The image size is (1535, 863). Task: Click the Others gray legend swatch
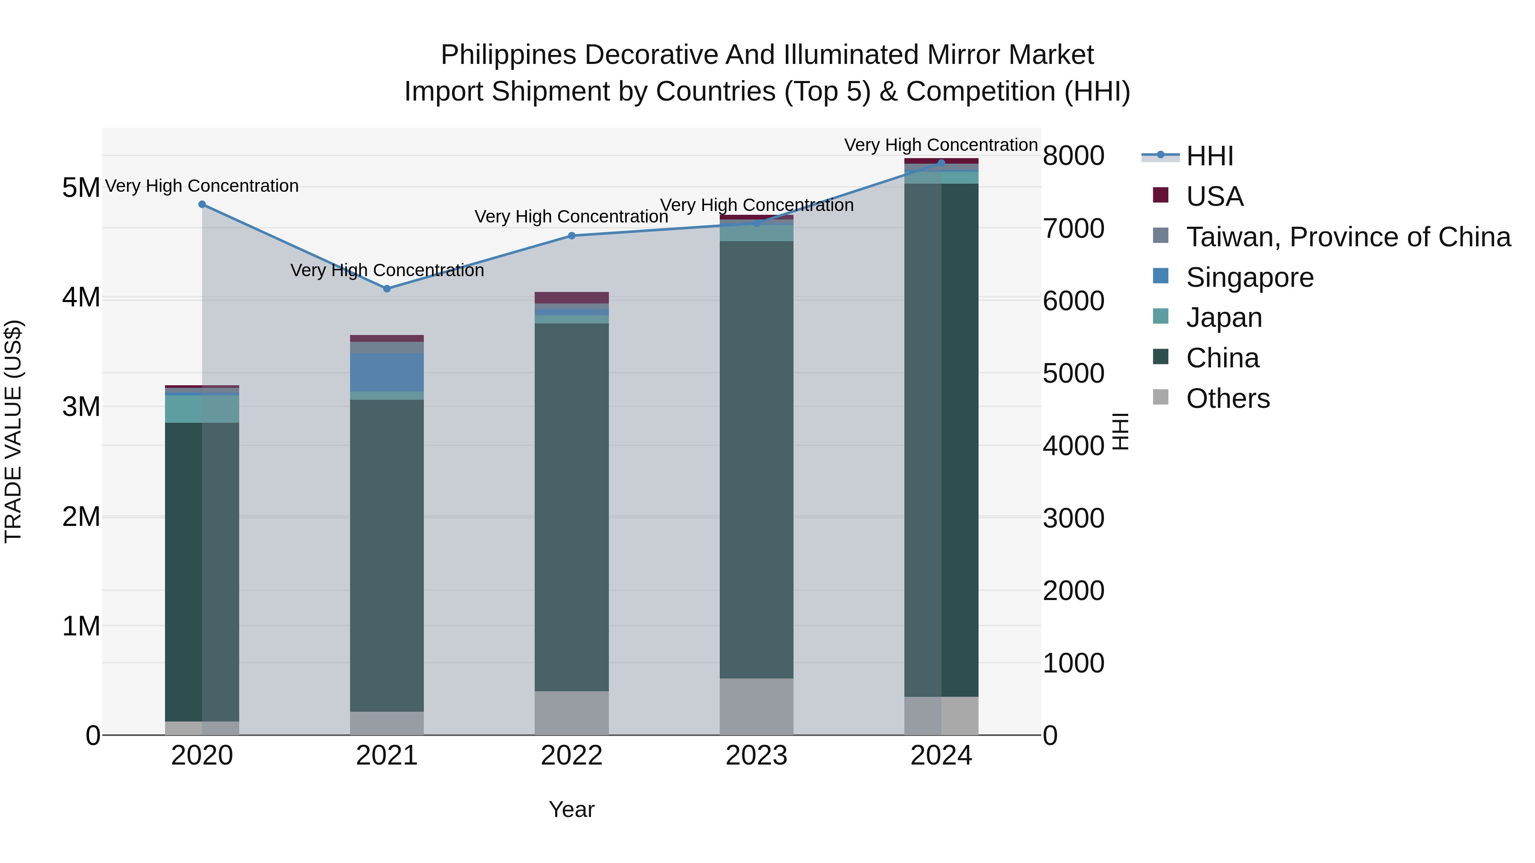click(1161, 397)
